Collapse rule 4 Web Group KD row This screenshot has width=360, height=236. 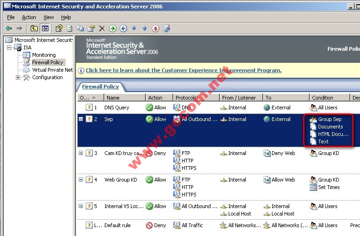(81, 180)
